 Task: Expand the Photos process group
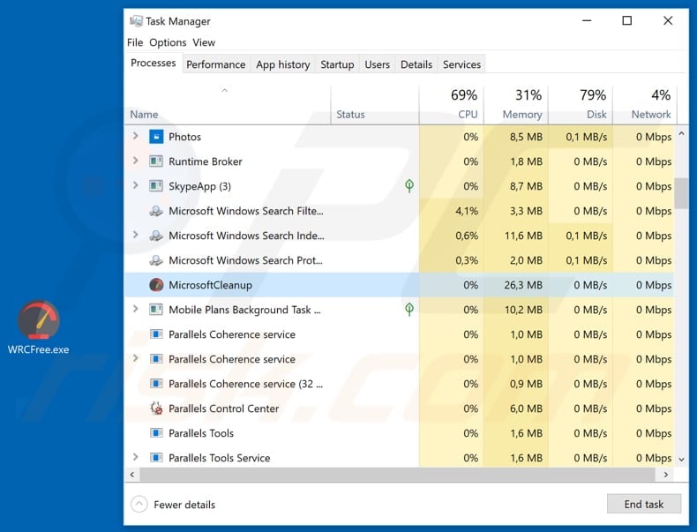click(135, 136)
